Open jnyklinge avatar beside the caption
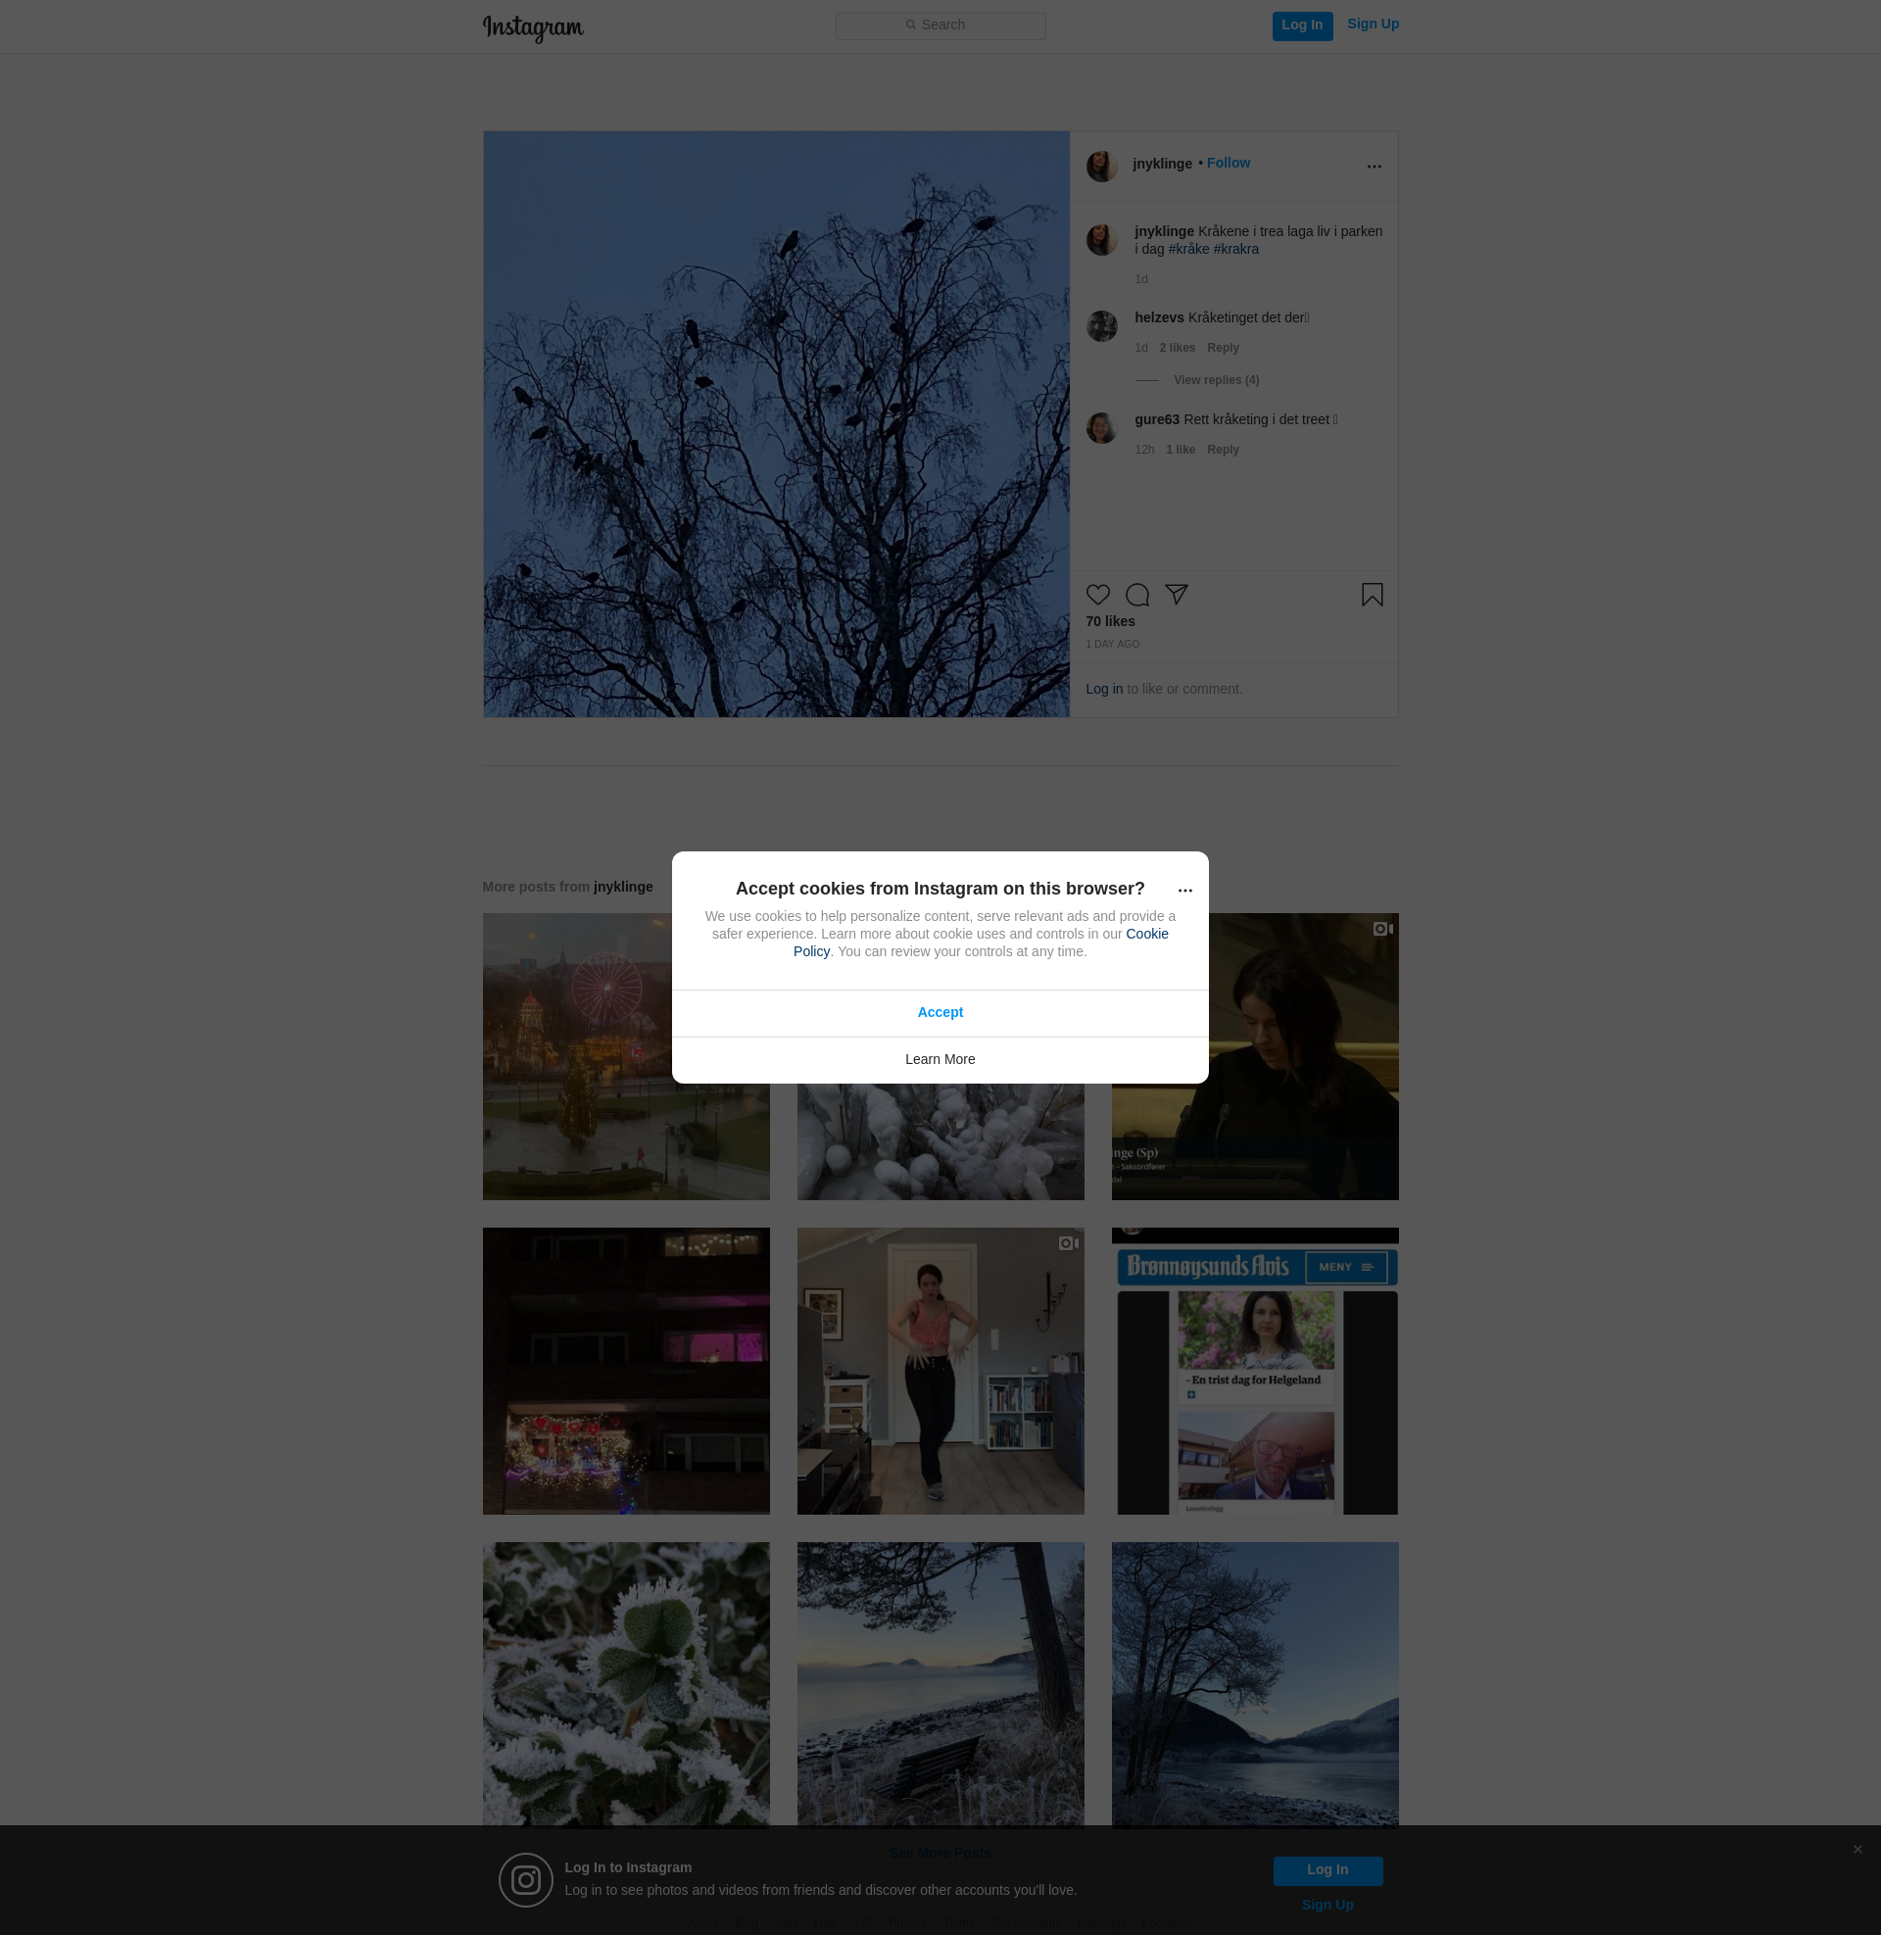Screen dimensions: 1881x1935 point(1101,240)
